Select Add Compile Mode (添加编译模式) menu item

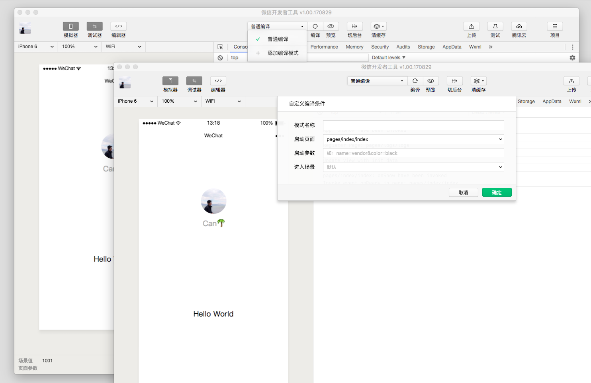283,53
